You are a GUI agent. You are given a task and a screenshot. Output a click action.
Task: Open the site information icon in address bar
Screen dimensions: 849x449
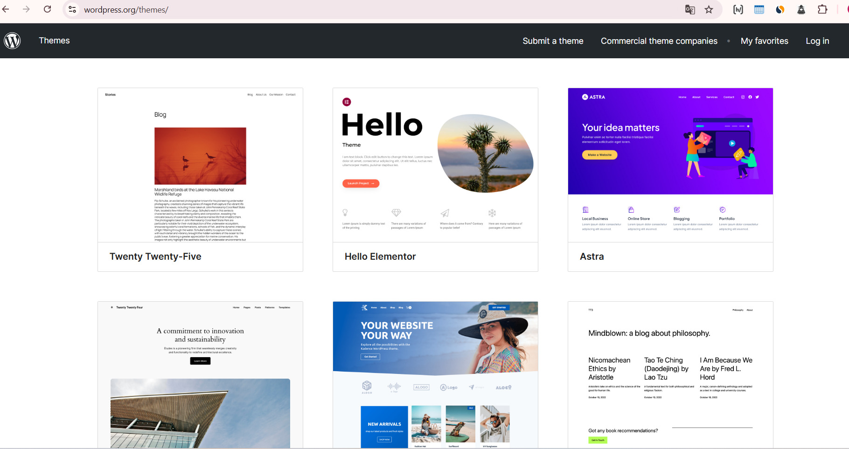click(72, 9)
